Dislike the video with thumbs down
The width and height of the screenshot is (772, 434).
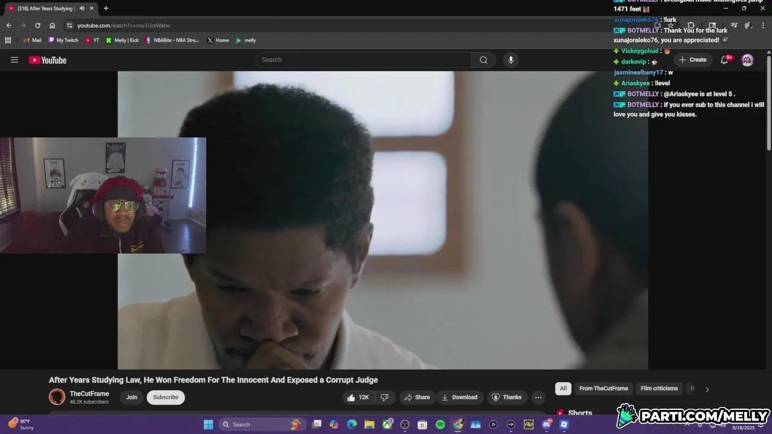pos(384,397)
